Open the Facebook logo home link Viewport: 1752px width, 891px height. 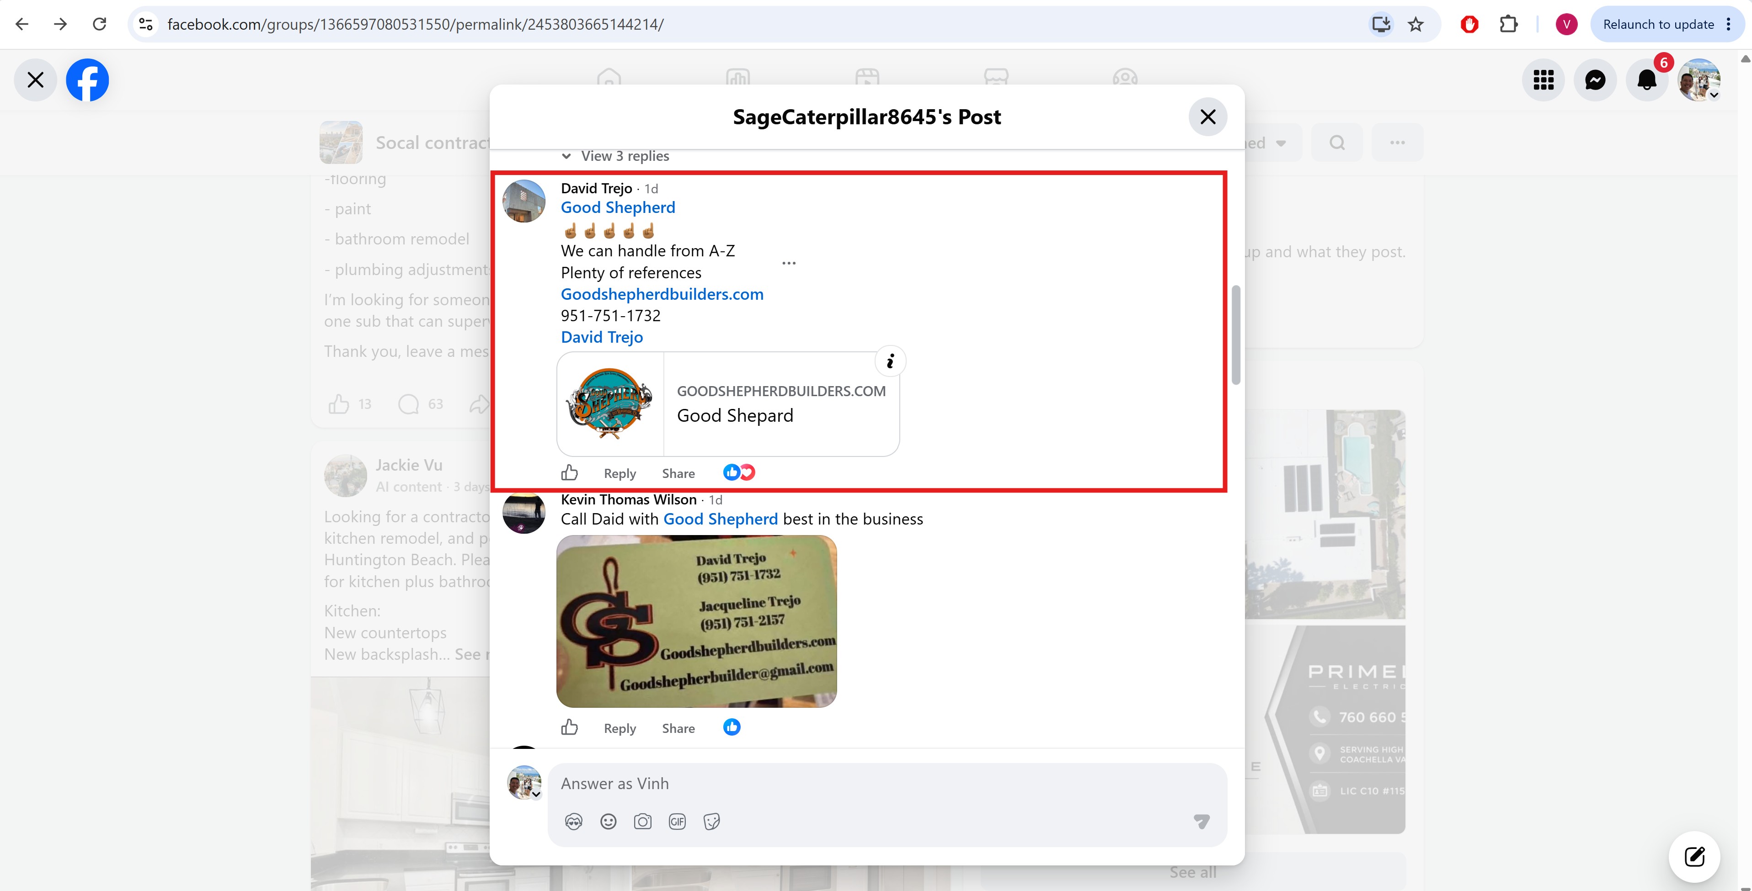(87, 80)
